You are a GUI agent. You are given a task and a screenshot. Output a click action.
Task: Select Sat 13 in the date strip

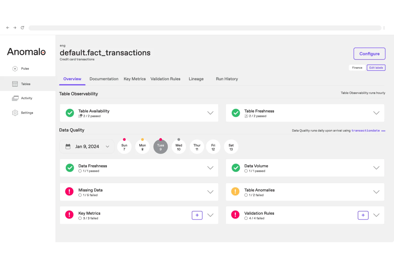pyautogui.click(x=231, y=147)
